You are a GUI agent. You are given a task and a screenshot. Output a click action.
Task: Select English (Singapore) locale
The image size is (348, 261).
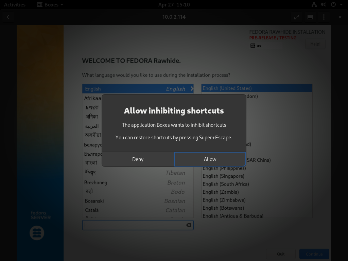(x=257, y=176)
